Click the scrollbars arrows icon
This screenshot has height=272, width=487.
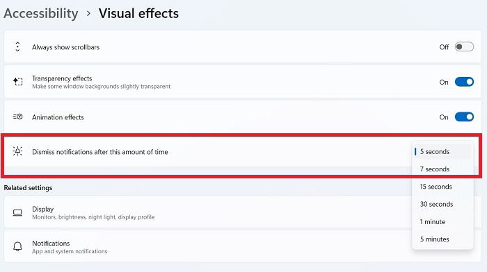point(17,46)
